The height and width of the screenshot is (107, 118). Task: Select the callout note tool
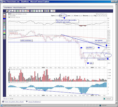click(x=26, y=11)
